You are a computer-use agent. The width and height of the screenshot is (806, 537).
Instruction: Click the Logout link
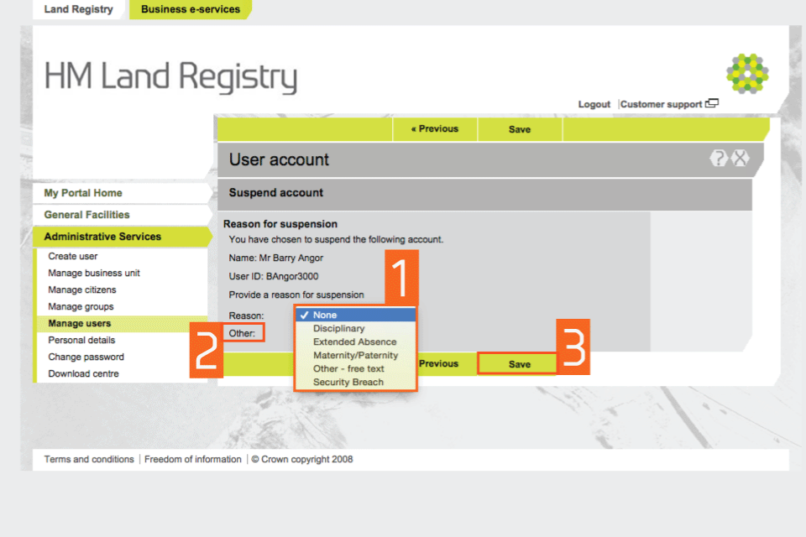click(x=594, y=104)
